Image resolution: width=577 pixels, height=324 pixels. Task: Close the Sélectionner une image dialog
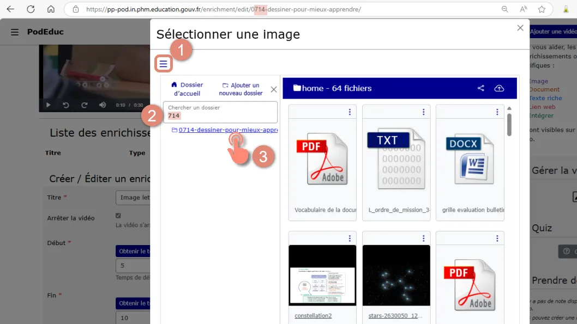pos(520,28)
